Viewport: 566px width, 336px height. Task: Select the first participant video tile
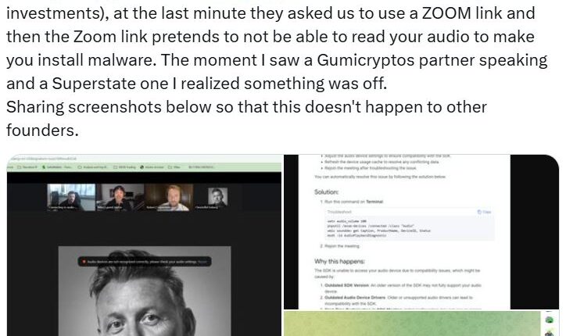pos(71,197)
